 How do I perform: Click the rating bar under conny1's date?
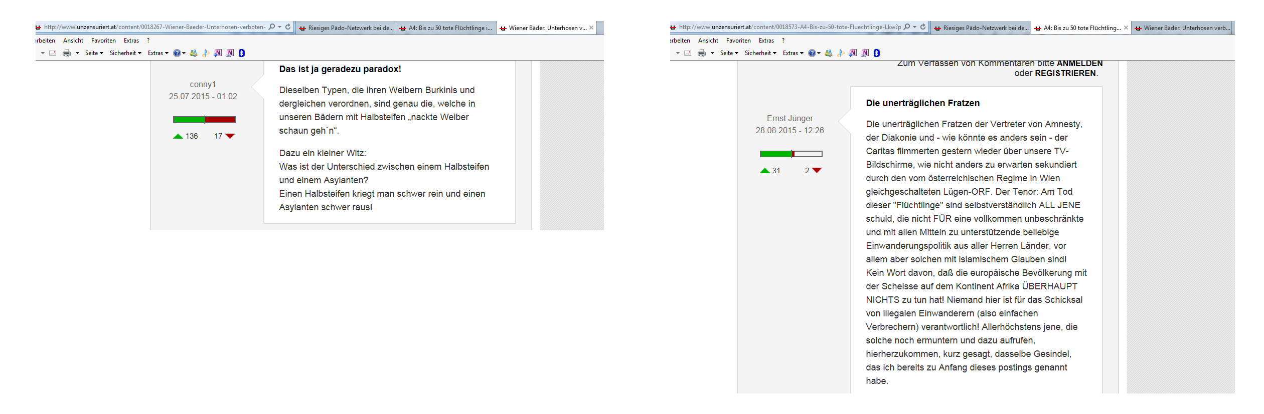click(204, 120)
